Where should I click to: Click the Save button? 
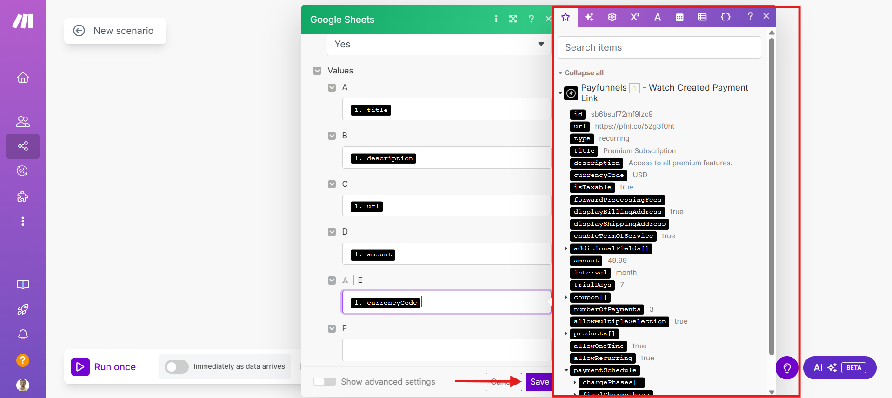[539, 382]
